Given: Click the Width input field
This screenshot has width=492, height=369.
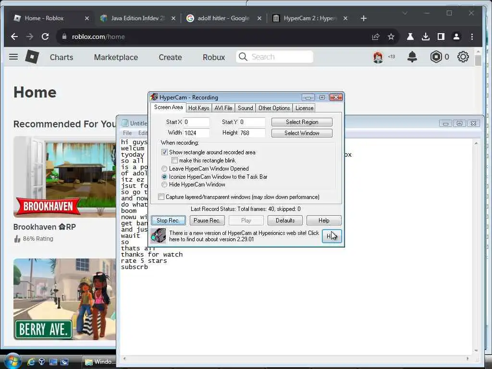Looking at the screenshot, I should click(197, 133).
